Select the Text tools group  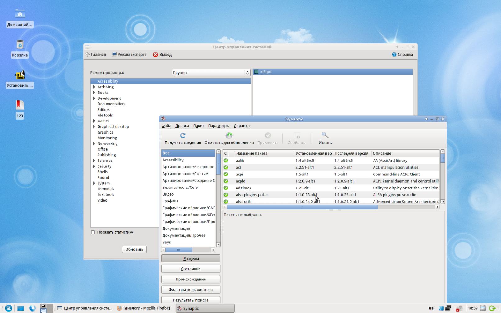[x=106, y=195]
